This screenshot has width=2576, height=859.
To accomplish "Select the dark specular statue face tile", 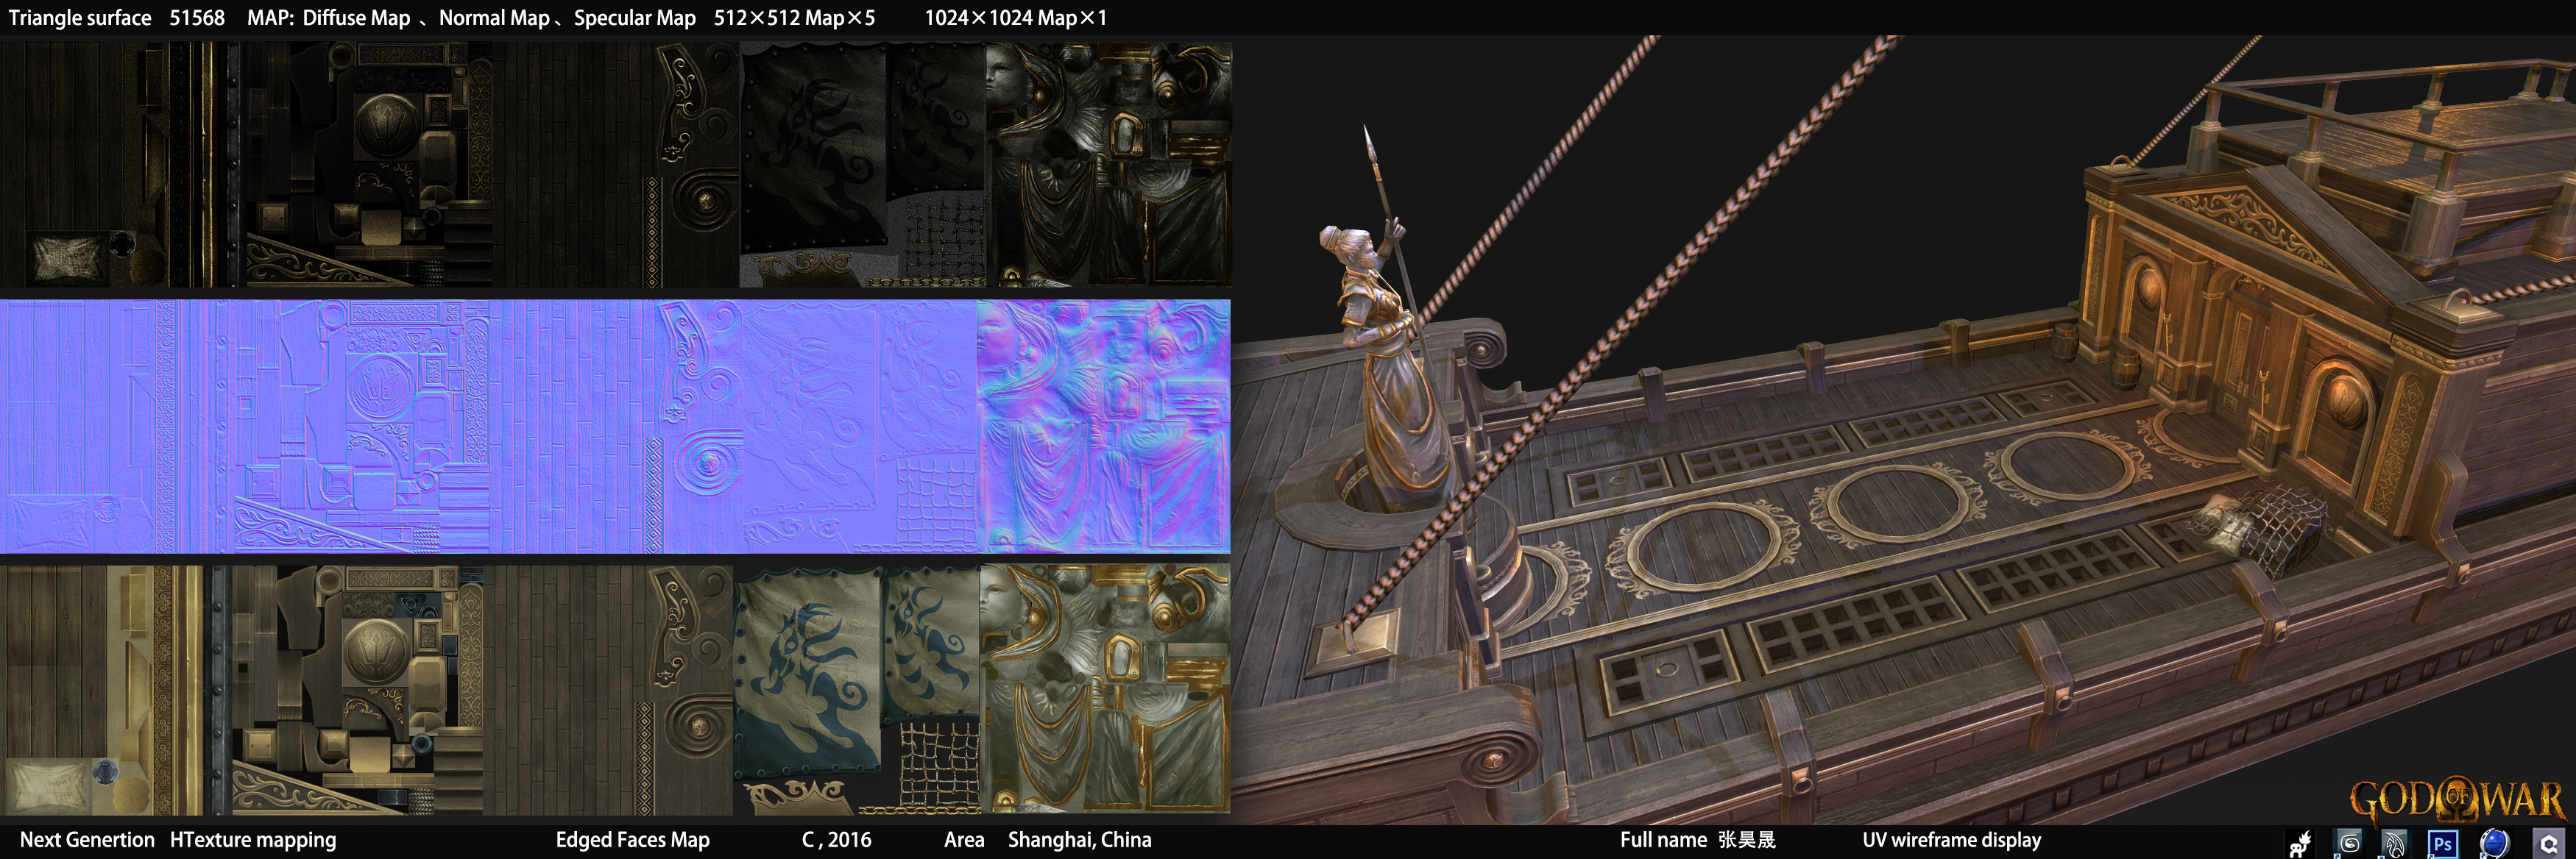I will [1109, 165].
